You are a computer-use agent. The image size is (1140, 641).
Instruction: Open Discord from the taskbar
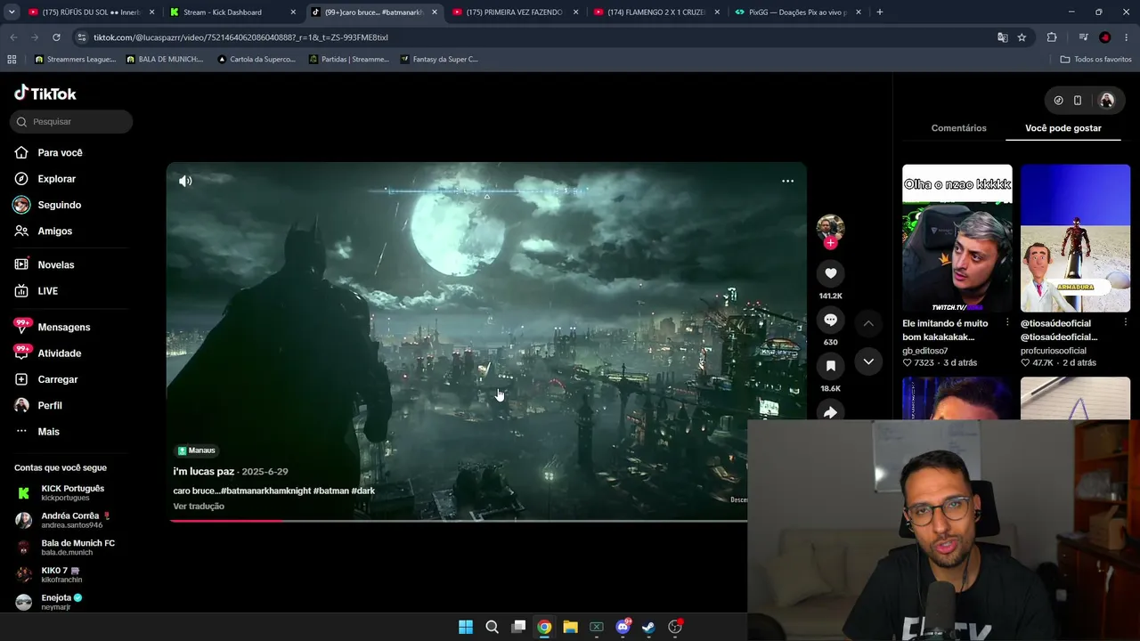(623, 627)
